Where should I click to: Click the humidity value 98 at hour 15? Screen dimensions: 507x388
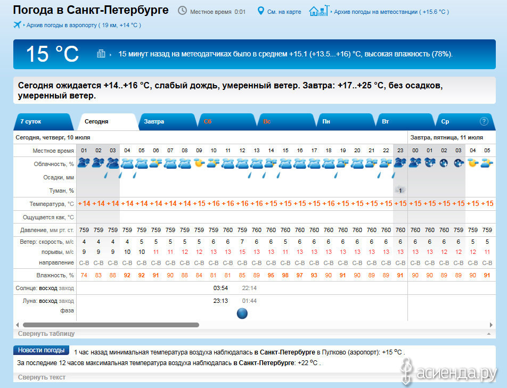[x=285, y=275]
